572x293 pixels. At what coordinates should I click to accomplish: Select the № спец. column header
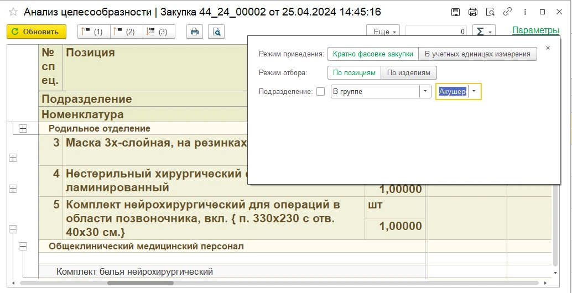tap(50, 67)
